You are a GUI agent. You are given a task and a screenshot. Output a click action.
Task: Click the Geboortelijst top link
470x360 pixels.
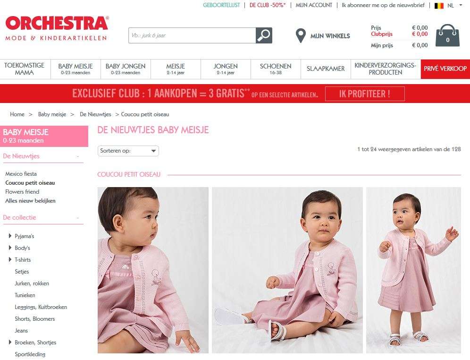coord(221,5)
